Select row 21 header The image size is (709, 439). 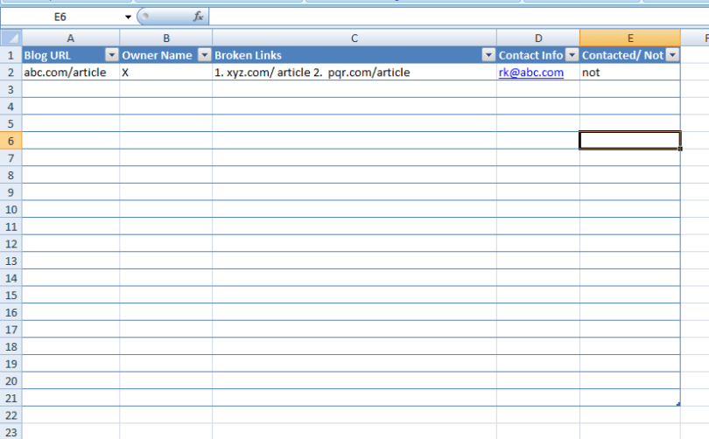(11, 399)
